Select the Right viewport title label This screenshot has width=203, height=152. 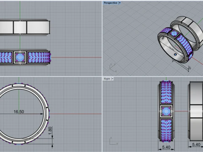(107, 79)
